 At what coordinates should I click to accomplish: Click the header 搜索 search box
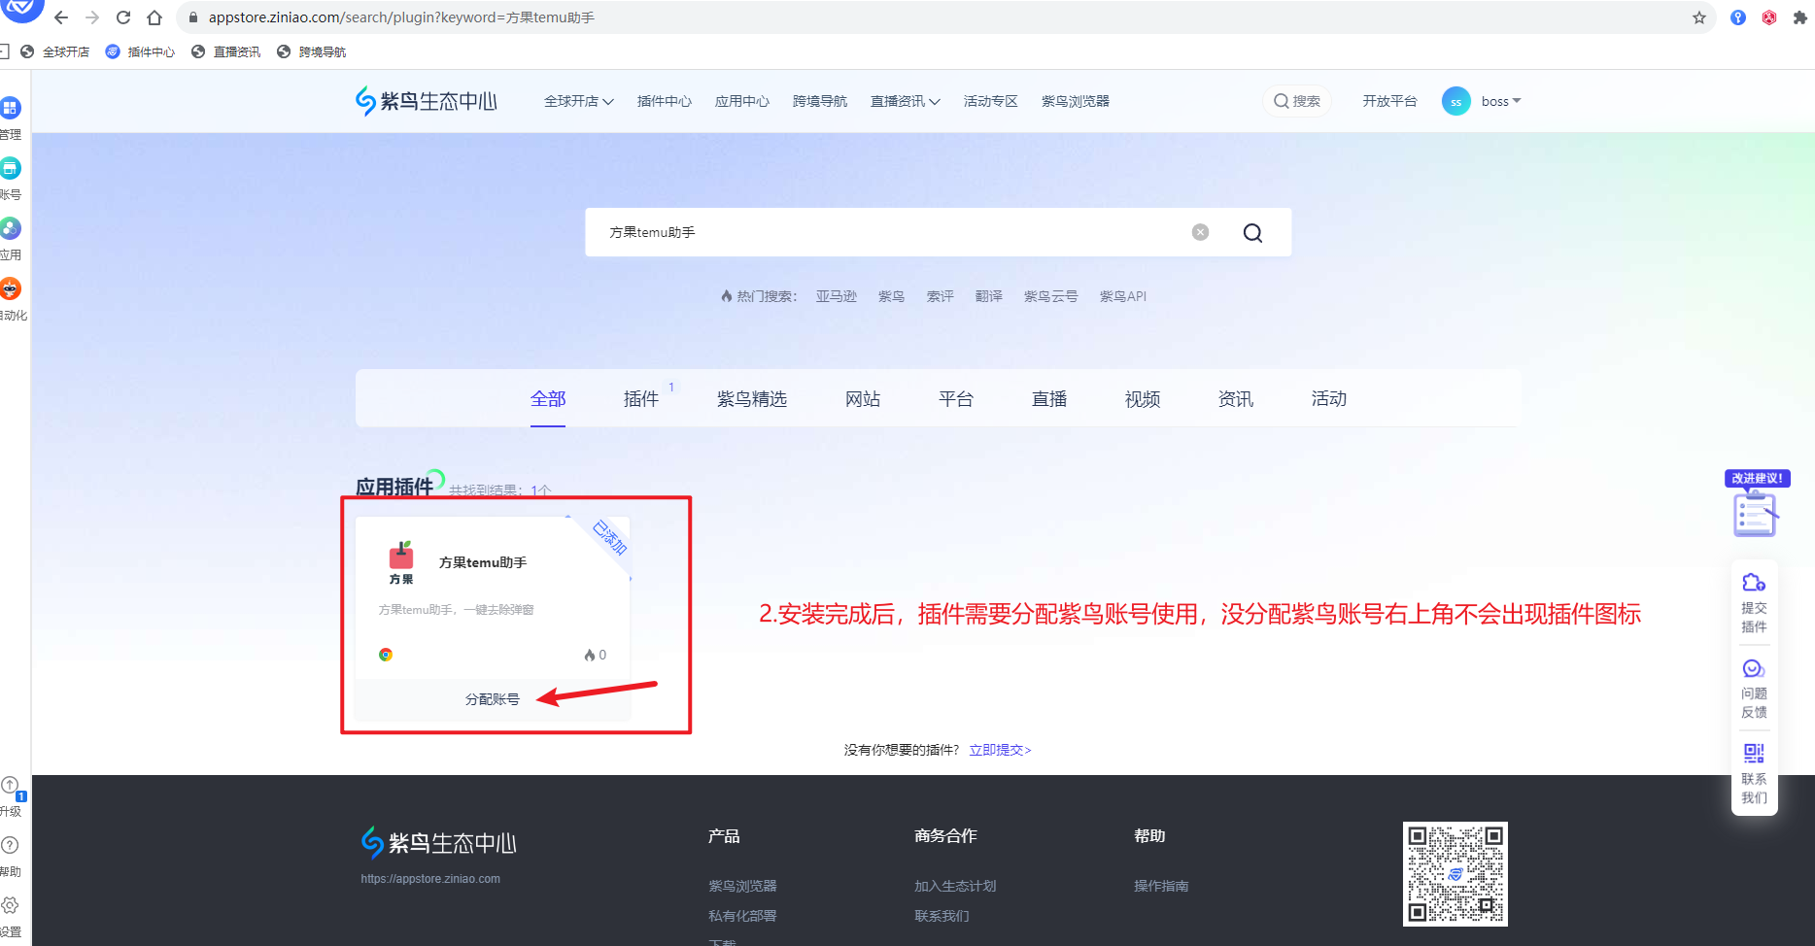(1297, 101)
